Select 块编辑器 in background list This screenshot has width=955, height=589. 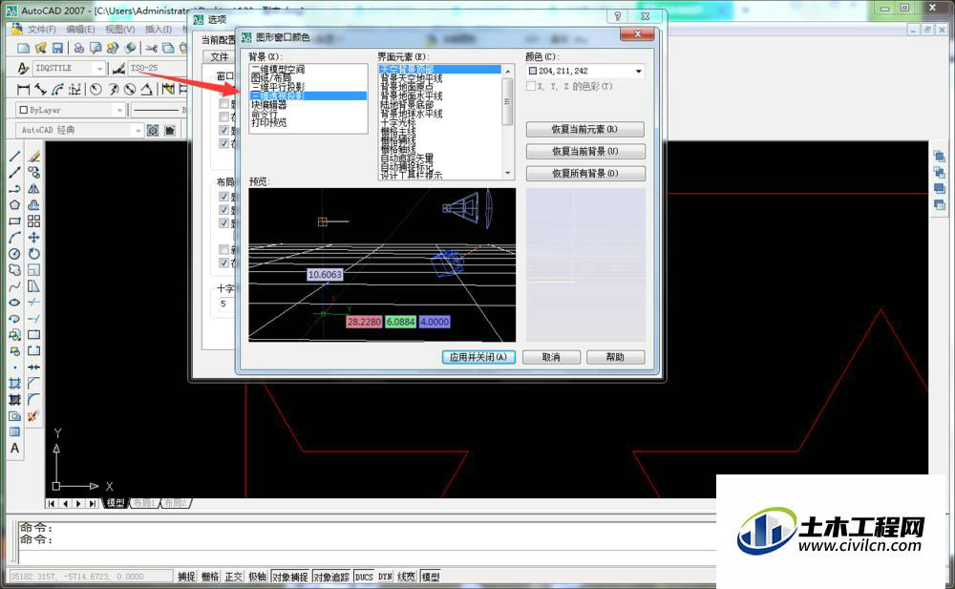click(x=268, y=105)
